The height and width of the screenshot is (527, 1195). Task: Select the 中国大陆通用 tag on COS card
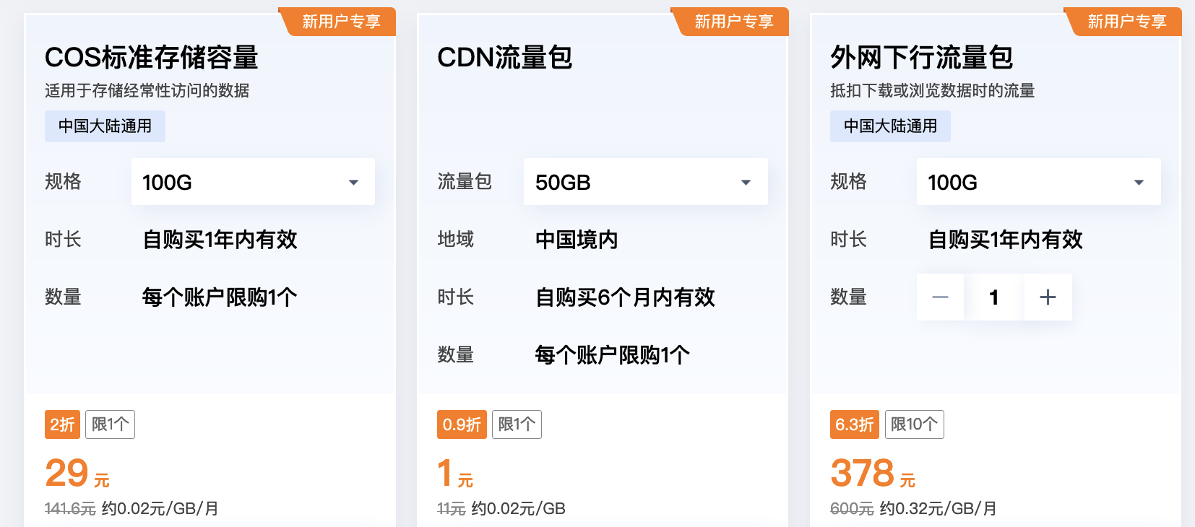(105, 126)
